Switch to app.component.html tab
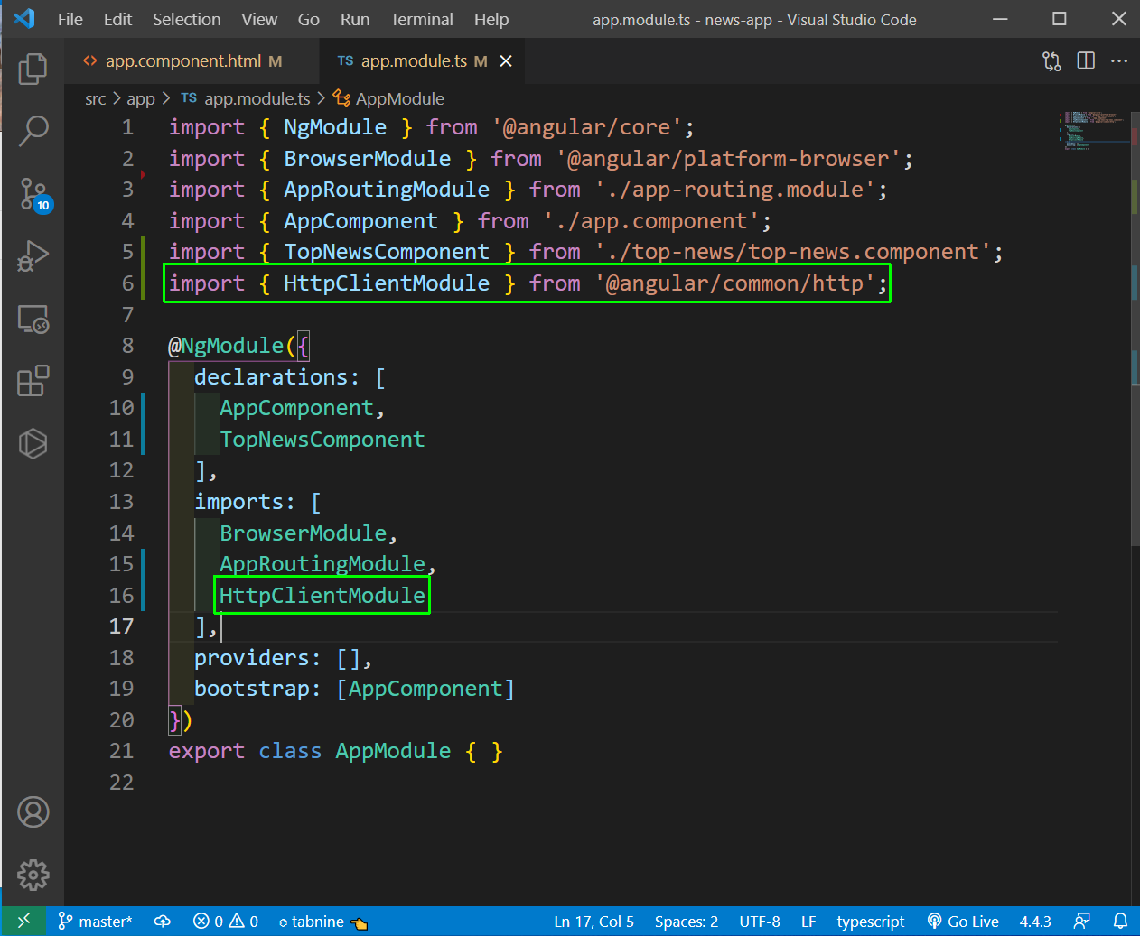 click(x=191, y=60)
